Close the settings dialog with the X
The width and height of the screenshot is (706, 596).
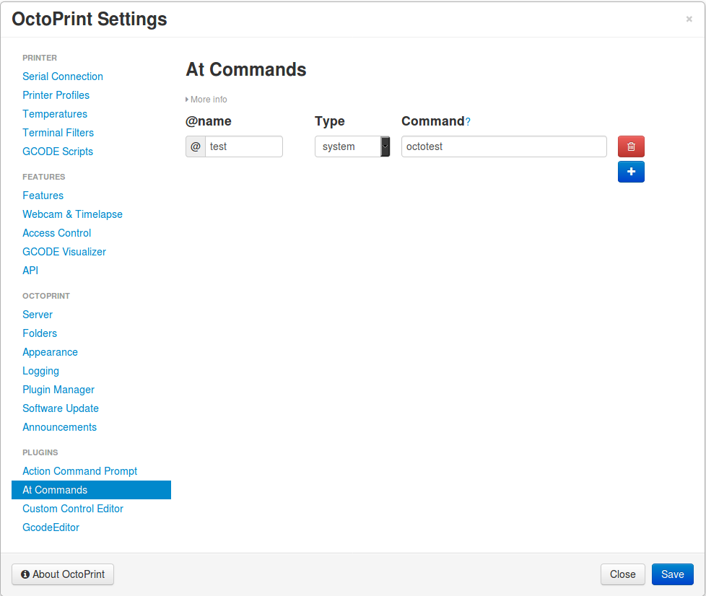tap(689, 19)
